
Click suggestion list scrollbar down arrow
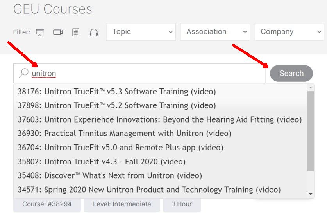311,194
